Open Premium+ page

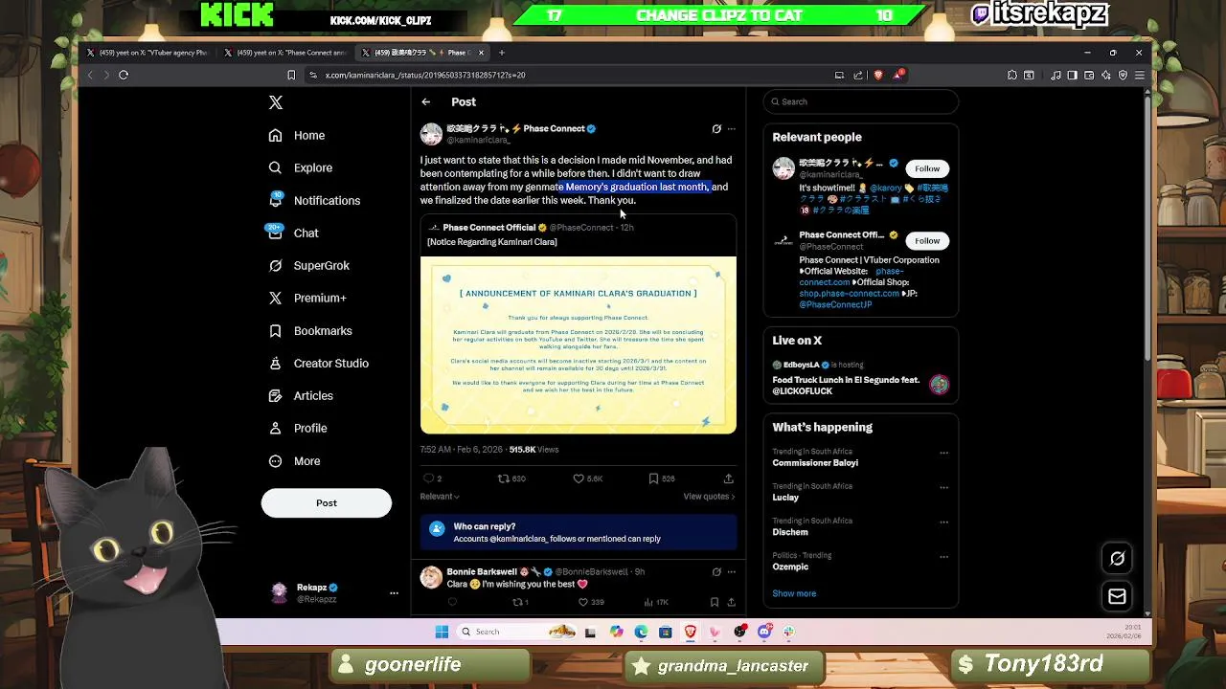(x=307, y=299)
